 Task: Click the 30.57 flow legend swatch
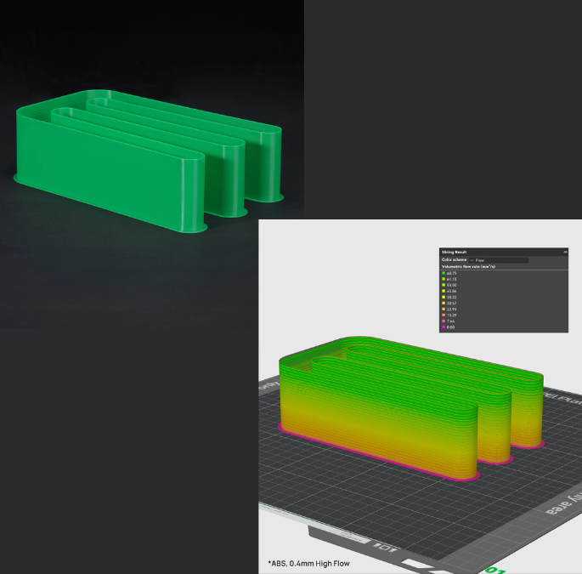[444, 303]
